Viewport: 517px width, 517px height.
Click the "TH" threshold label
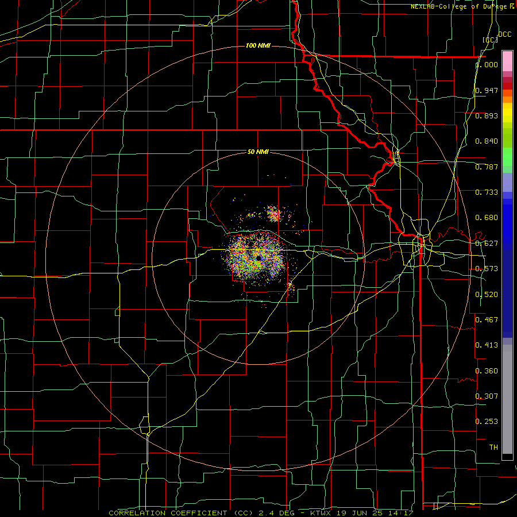(493, 447)
